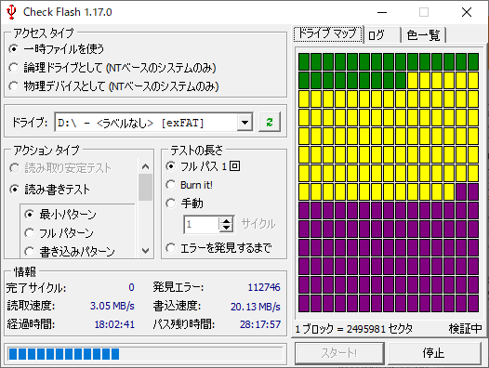The image size is (489, 368).
Task: Click the アクション タイプ scrollbar thumb
Action: coord(145,187)
